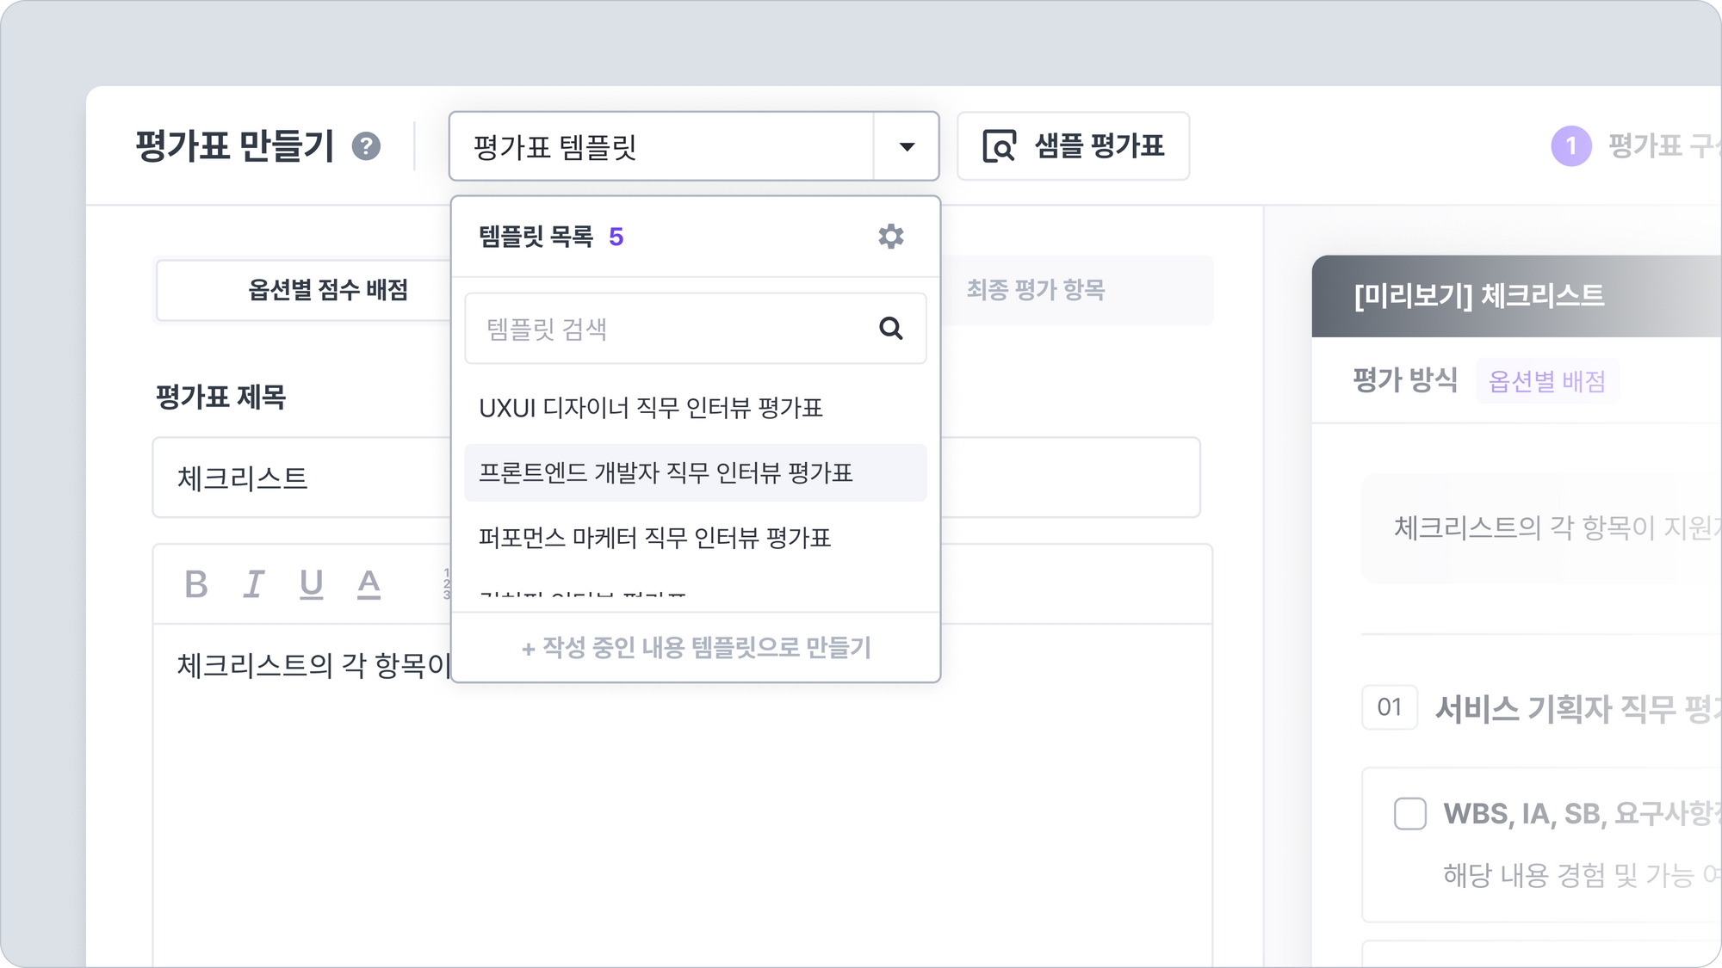The width and height of the screenshot is (1722, 968).
Task: Collapse the 평가표 템플릿 dropdown arrow
Action: coord(906,146)
